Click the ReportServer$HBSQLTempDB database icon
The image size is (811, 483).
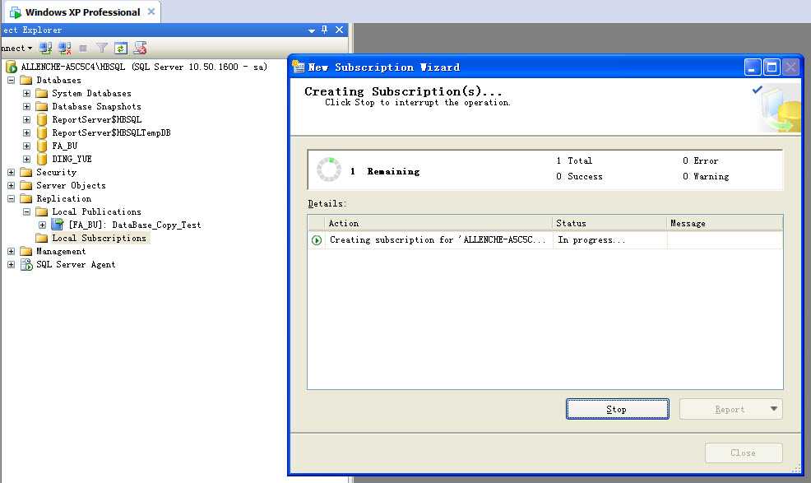[x=42, y=133]
